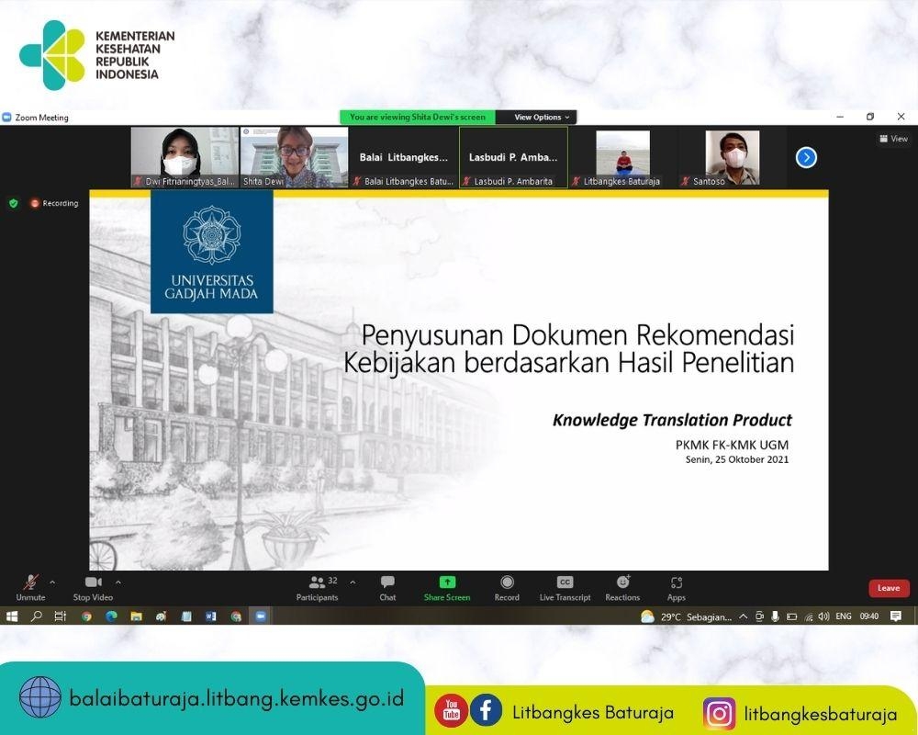Toggle Stop Video camera button

(93, 584)
